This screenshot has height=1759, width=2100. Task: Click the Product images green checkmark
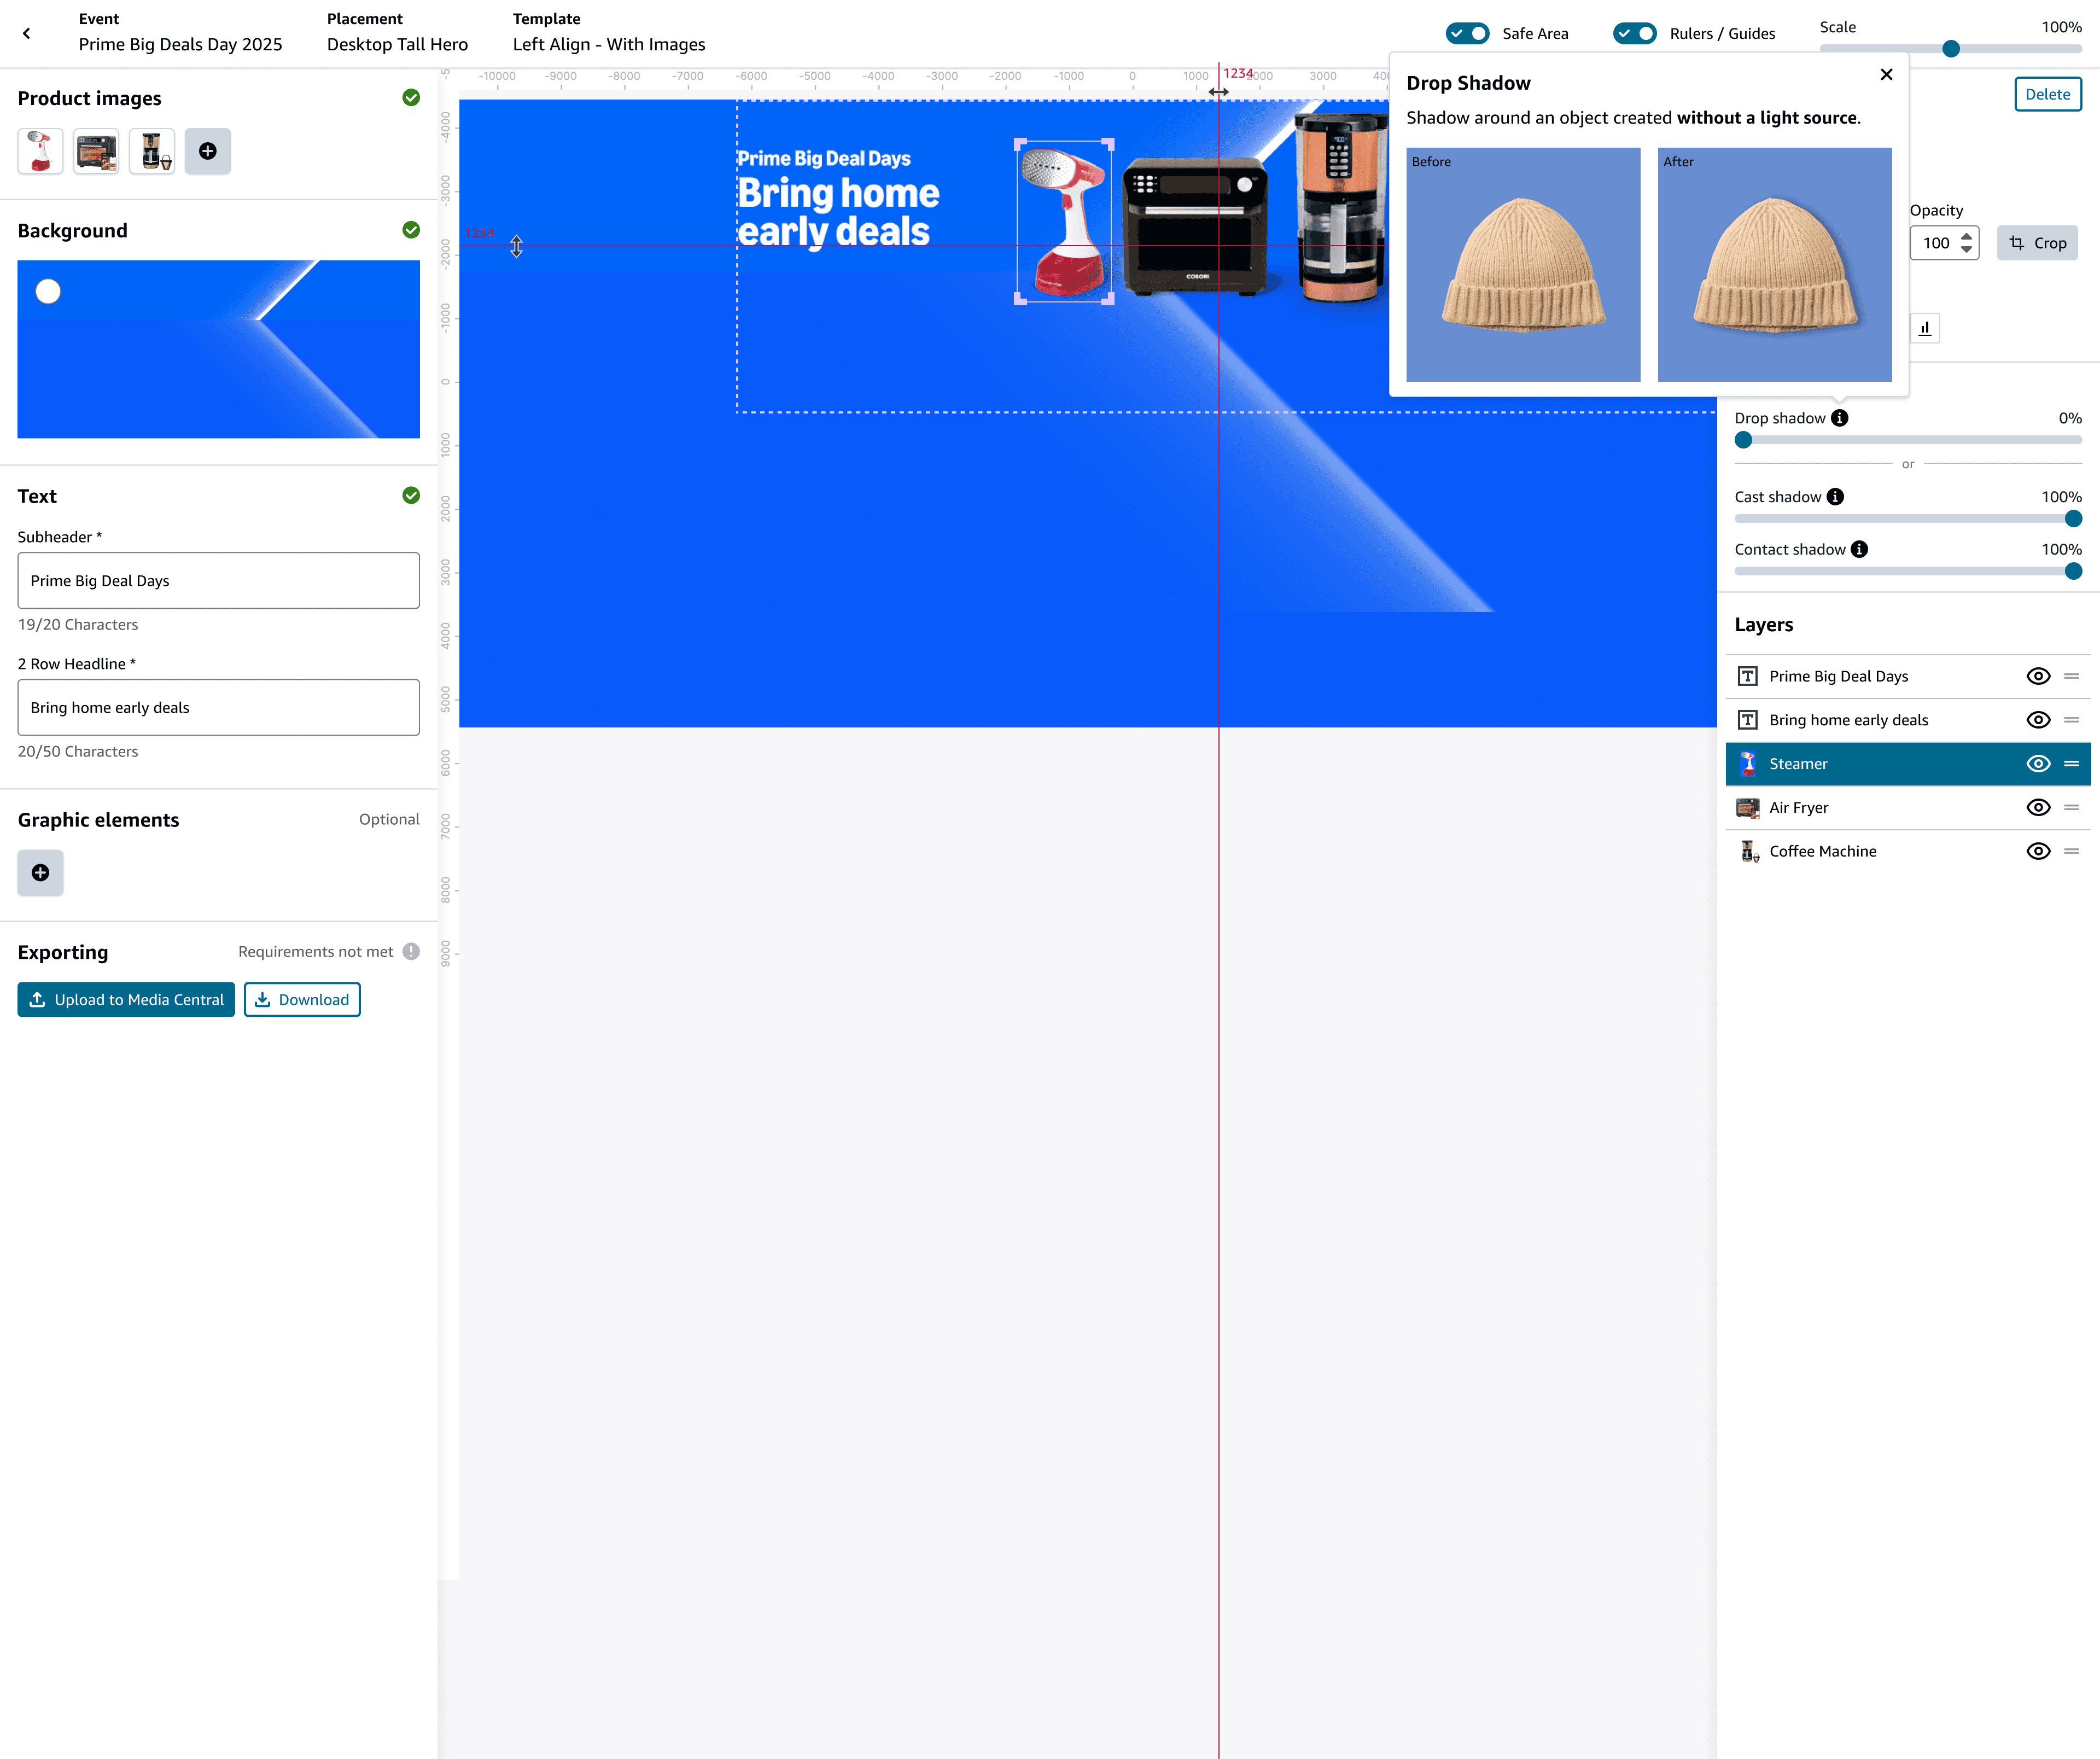tap(411, 97)
